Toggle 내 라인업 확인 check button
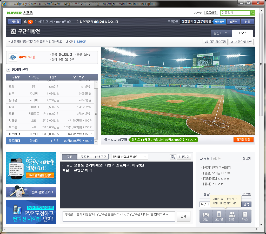This screenshot has height=234, width=266. pyautogui.click(x=241, y=42)
